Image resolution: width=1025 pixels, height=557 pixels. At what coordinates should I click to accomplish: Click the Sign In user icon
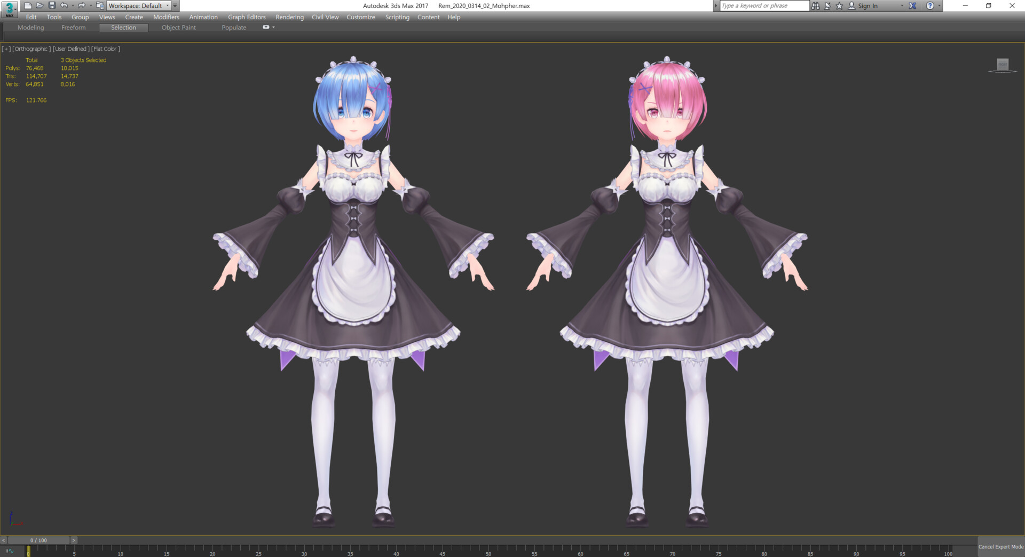(x=851, y=6)
